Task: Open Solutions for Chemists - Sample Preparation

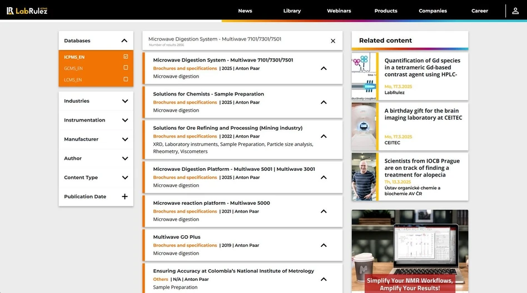Action: point(208,94)
